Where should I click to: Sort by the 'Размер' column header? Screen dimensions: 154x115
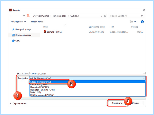(x=135, y=27)
